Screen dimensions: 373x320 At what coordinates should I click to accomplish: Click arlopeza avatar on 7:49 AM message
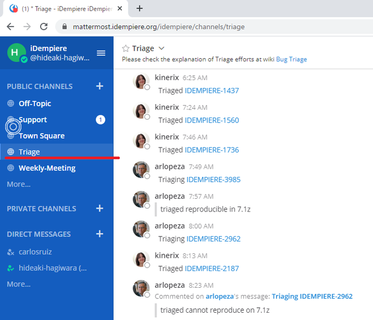141,170
